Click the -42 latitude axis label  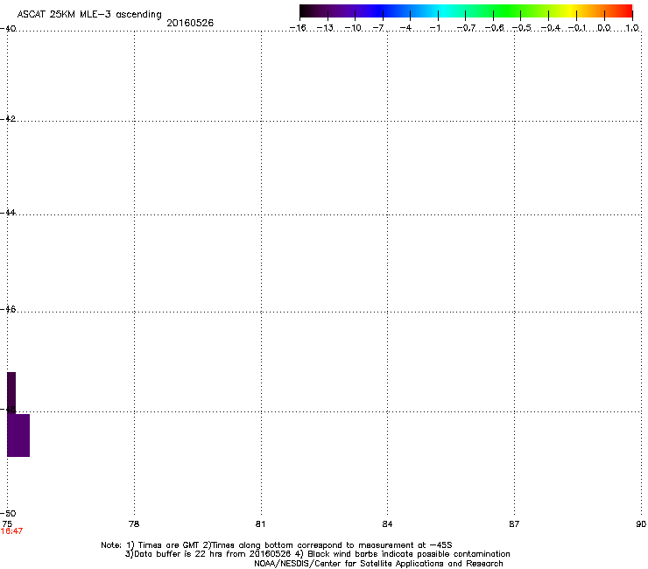click(x=8, y=118)
